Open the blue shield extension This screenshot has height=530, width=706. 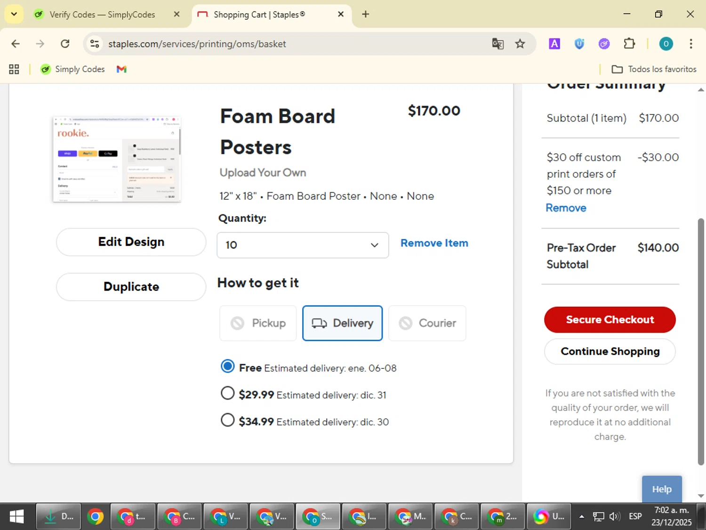579,44
